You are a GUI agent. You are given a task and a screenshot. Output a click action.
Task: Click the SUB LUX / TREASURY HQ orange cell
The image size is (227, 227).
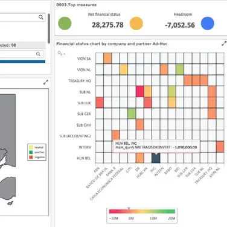pos(212,103)
